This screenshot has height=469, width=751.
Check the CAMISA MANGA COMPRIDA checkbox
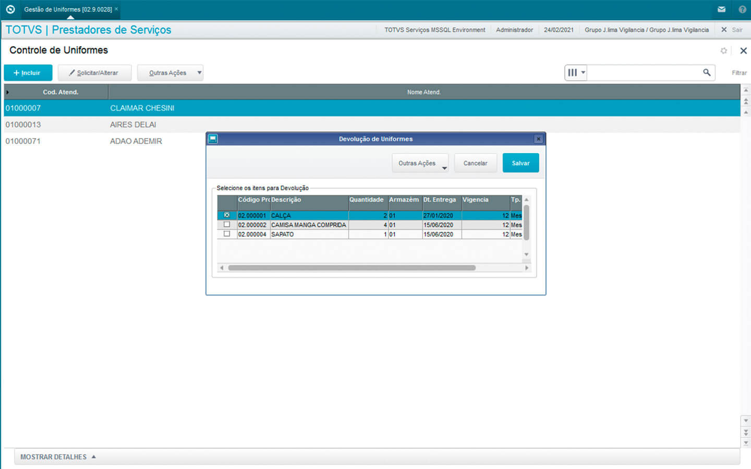coord(227,225)
